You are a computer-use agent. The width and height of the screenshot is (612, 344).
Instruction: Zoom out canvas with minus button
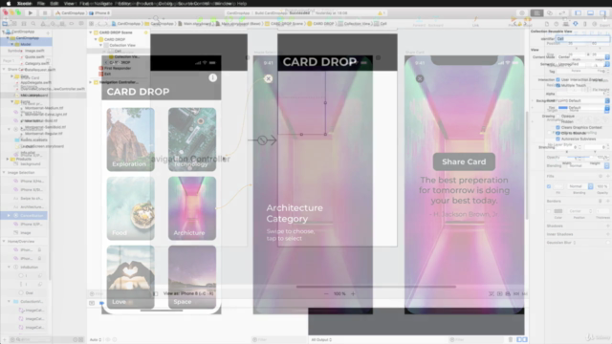click(326, 293)
